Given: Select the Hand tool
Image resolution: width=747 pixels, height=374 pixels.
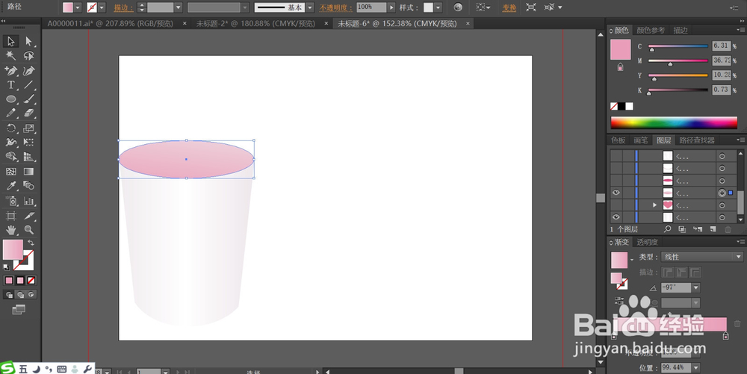Looking at the screenshot, I should pos(11,230).
